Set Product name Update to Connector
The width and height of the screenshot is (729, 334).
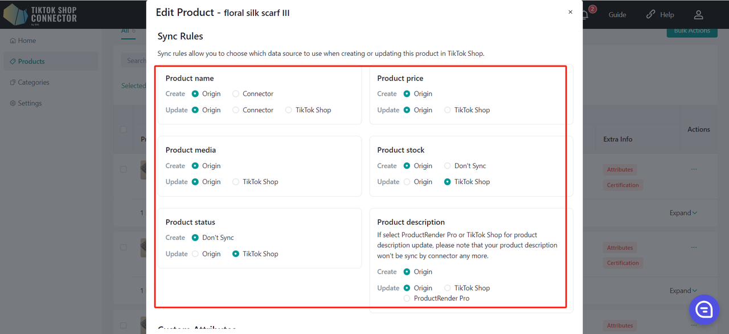pos(236,110)
